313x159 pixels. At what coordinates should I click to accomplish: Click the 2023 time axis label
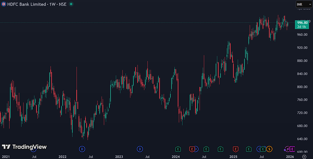pyautogui.click(x=119, y=156)
